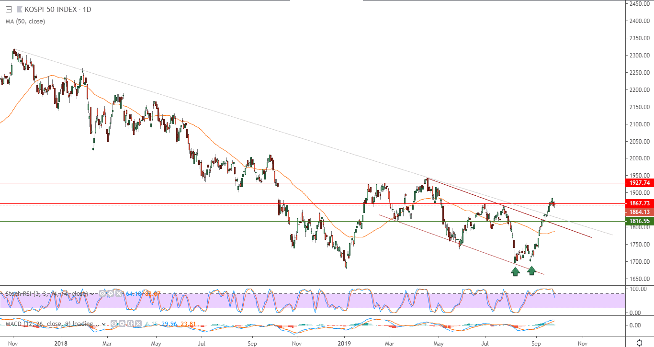Screen dimensions: 654x347
Task: Click the green 1816.95 price label
Action: pyautogui.click(x=640, y=221)
